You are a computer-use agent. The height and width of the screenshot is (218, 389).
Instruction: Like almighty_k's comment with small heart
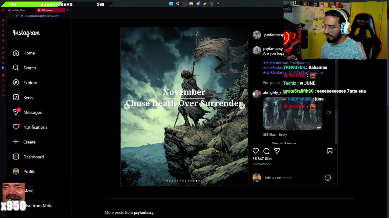click(x=329, y=113)
